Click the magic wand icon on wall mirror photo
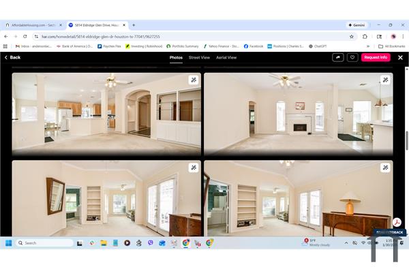This screenshot has width=409, height=269. pyautogui.click(x=194, y=168)
